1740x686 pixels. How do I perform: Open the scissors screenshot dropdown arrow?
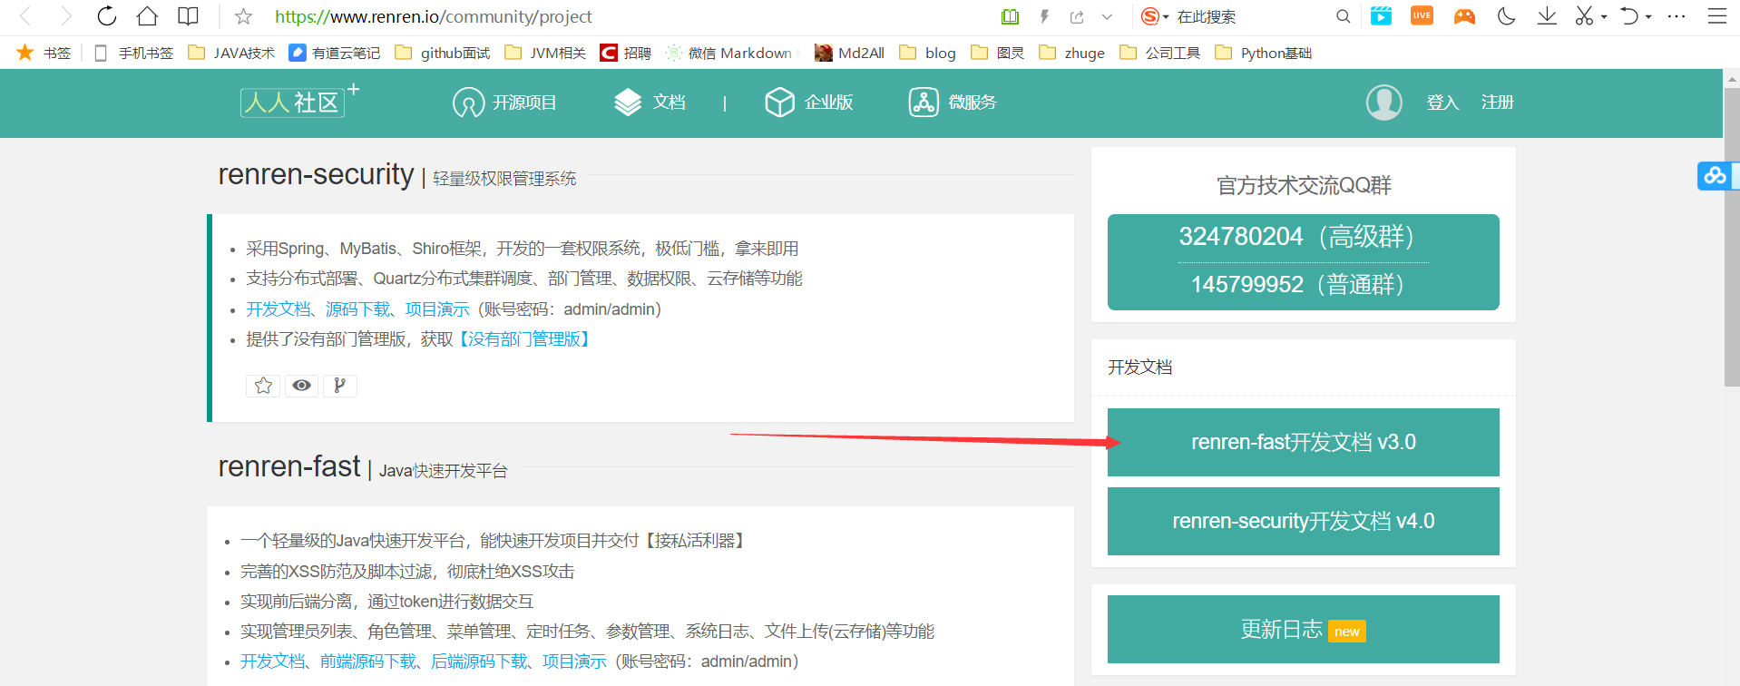[x=1604, y=17]
